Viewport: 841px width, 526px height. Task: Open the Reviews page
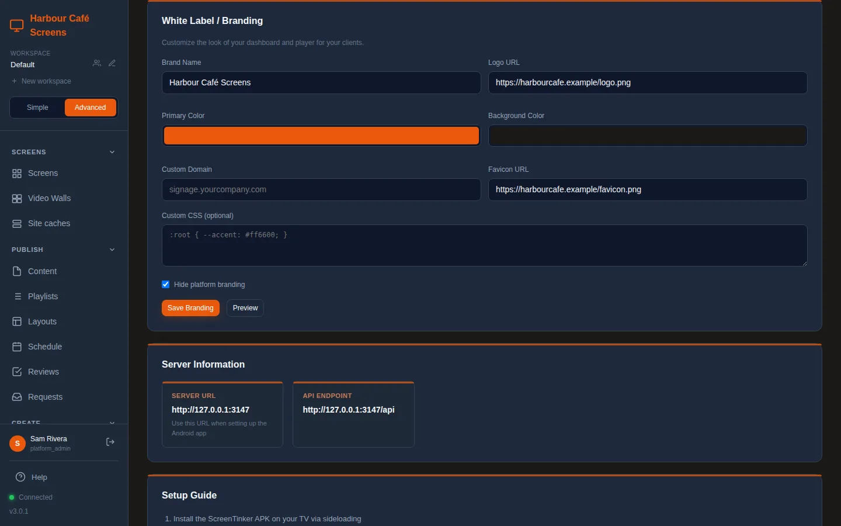64,372
